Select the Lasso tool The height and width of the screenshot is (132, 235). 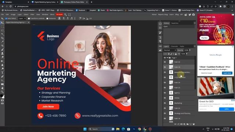tap(2, 30)
